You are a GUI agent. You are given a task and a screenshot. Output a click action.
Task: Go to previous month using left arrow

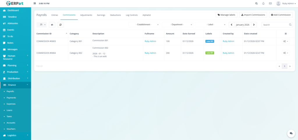(232, 25)
